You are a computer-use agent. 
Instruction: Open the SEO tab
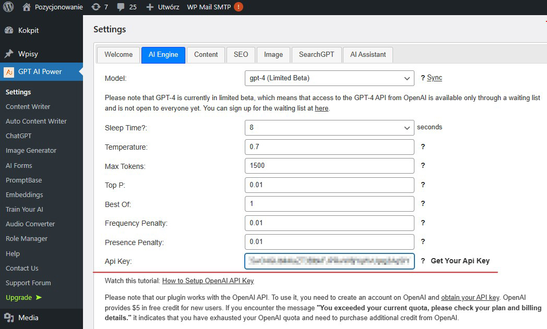pyautogui.click(x=241, y=55)
